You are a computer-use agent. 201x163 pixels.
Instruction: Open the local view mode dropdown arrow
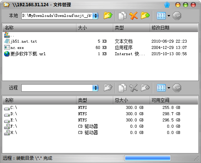click(x=169, y=16)
